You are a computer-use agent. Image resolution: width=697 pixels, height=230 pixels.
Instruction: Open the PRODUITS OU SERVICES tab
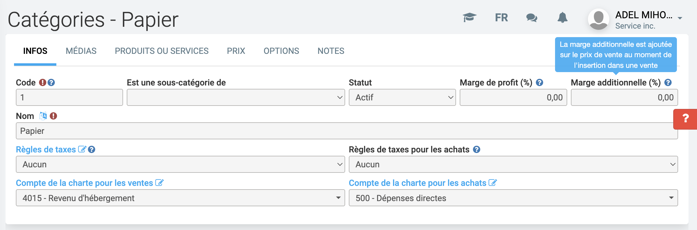point(161,51)
